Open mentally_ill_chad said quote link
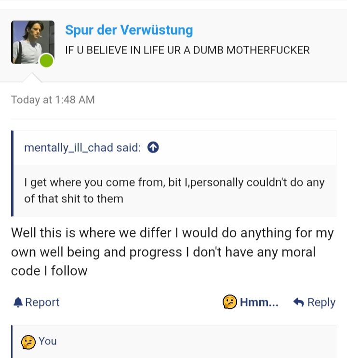 [82, 147]
